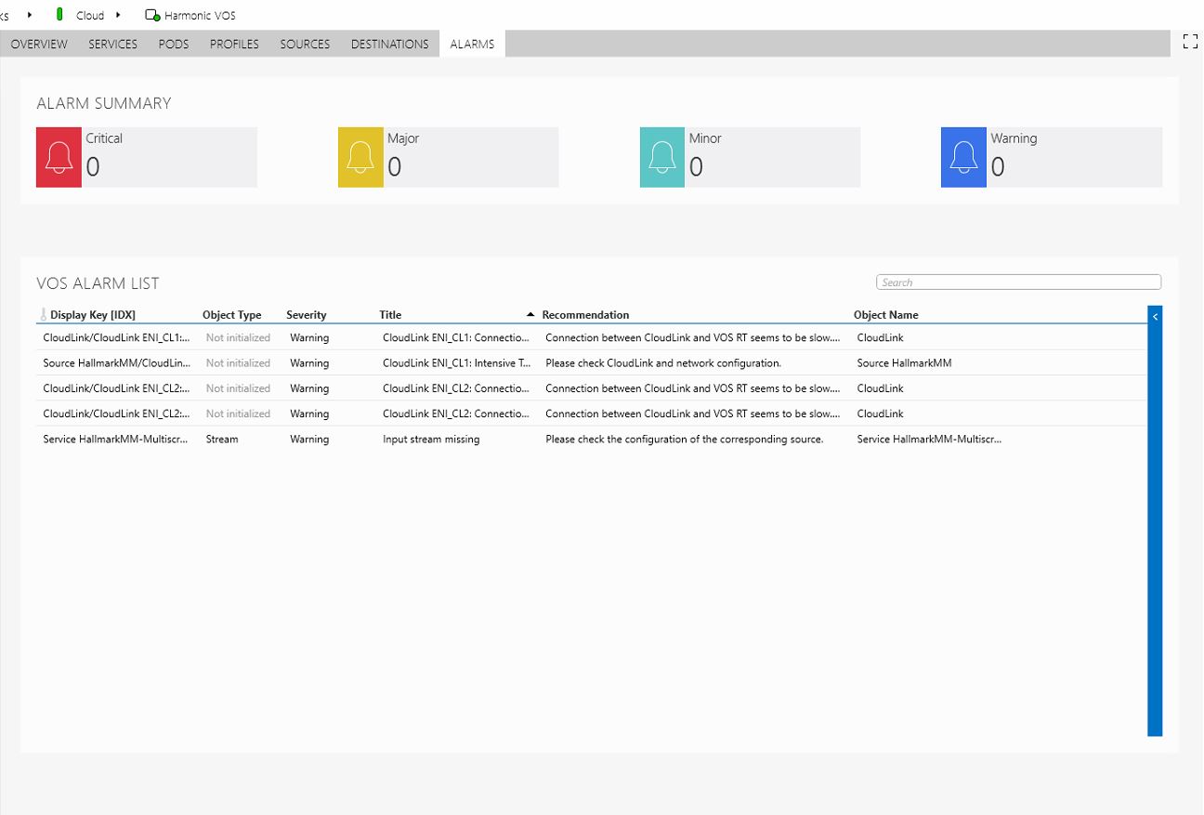The width and height of the screenshot is (1204, 815).
Task: Click the Major alarm count tile
Action: pos(449,157)
